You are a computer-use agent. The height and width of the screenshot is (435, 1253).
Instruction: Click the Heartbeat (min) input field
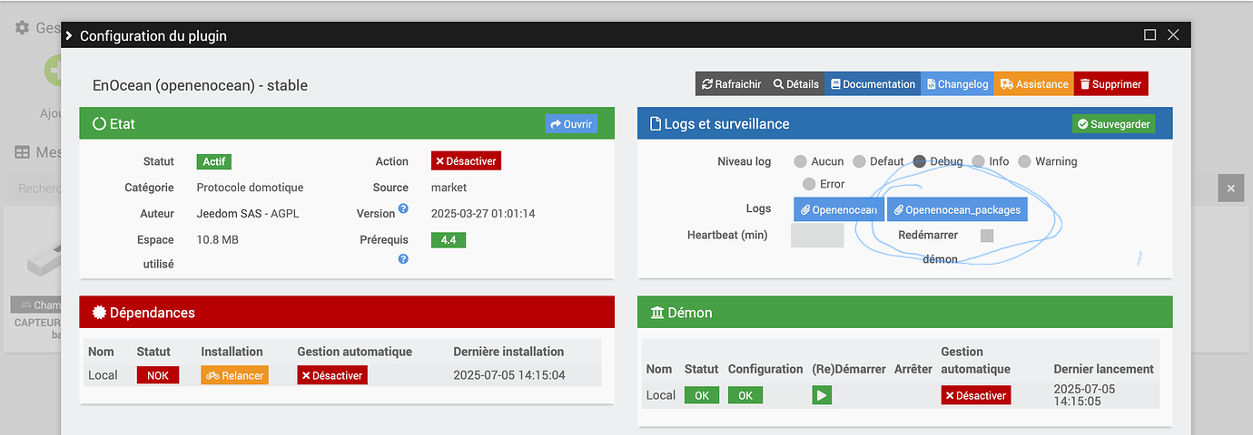(817, 236)
